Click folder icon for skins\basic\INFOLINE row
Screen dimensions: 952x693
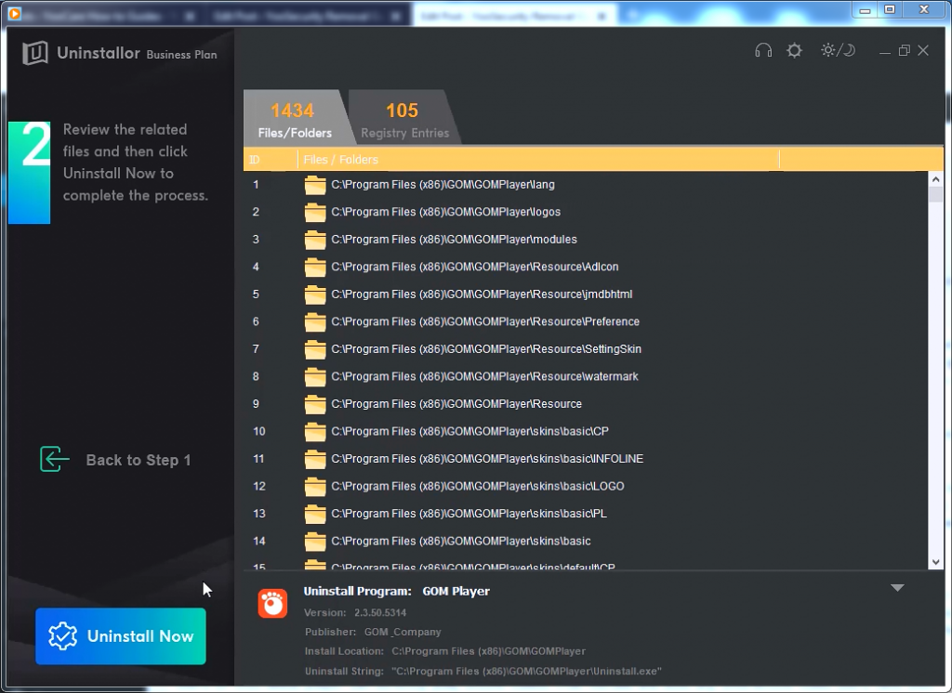tap(315, 460)
